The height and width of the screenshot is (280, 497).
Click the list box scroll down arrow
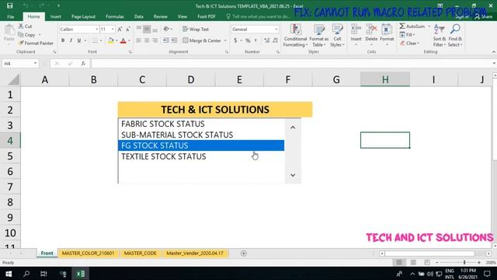[293, 175]
